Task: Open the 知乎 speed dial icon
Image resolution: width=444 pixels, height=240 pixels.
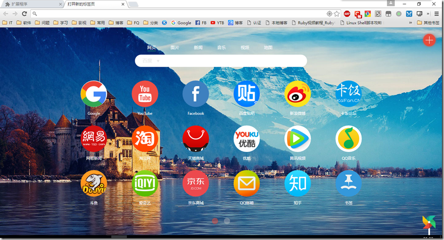Action: coord(298,184)
